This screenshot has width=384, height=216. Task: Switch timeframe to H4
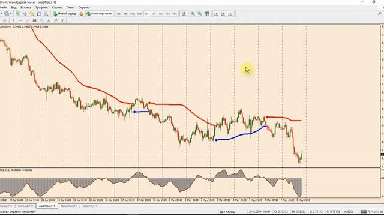click(154, 14)
